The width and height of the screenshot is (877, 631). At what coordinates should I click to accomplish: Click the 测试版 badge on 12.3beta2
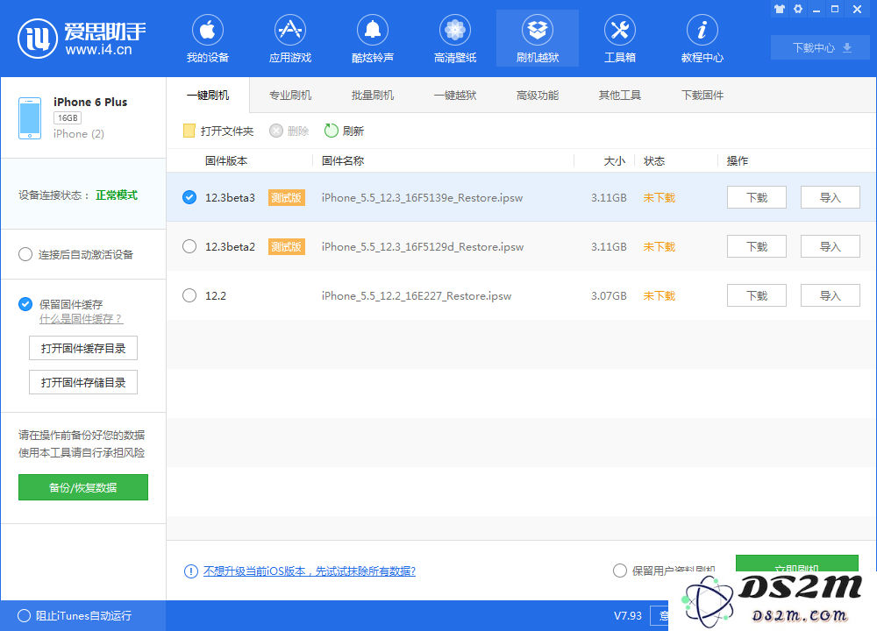pos(287,246)
